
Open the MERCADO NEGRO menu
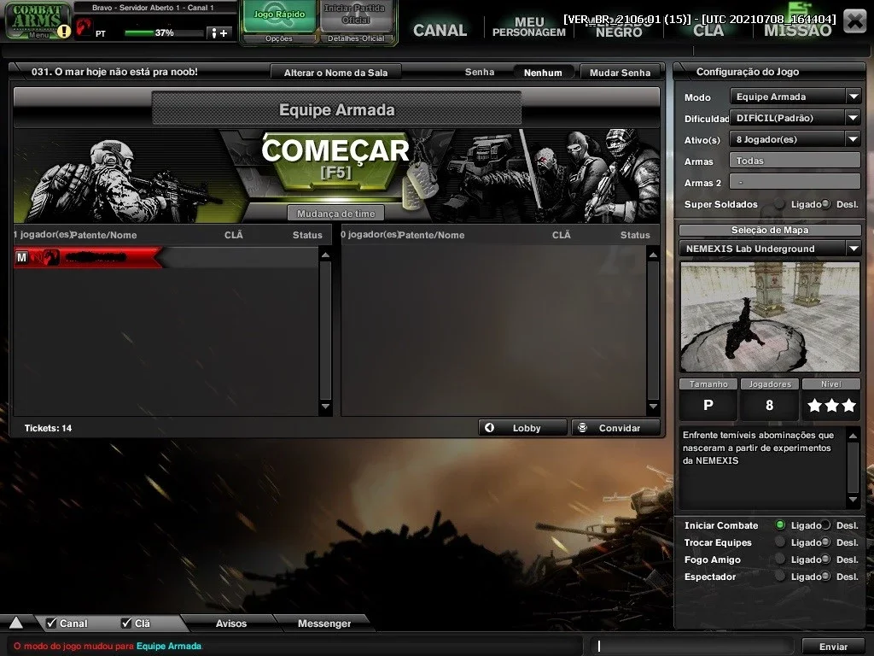click(619, 26)
